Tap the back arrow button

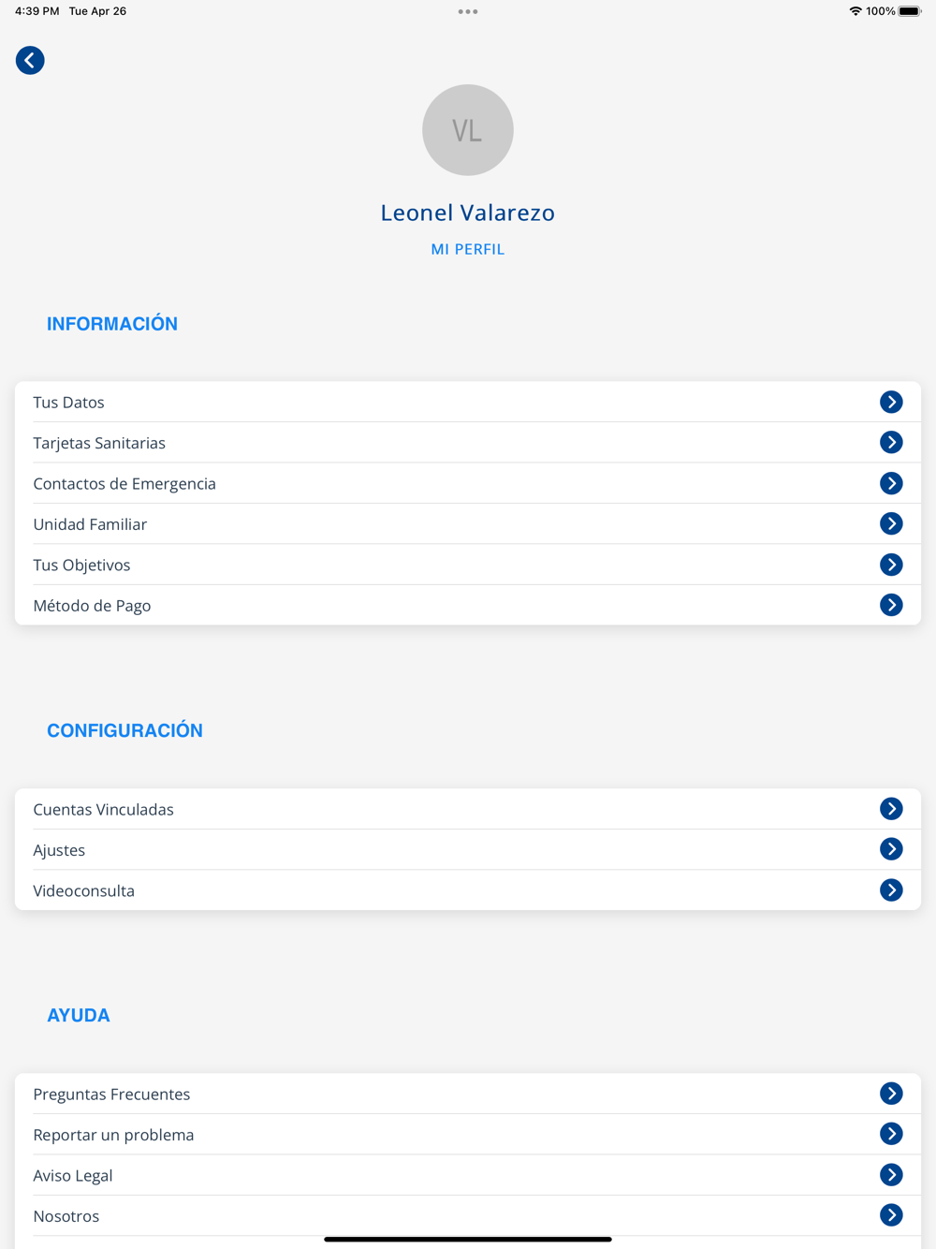click(30, 60)
